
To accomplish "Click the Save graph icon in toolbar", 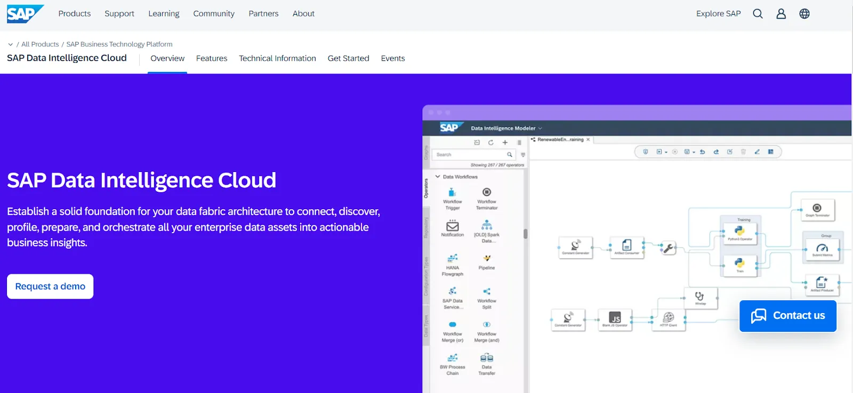I will click(687, 152).
